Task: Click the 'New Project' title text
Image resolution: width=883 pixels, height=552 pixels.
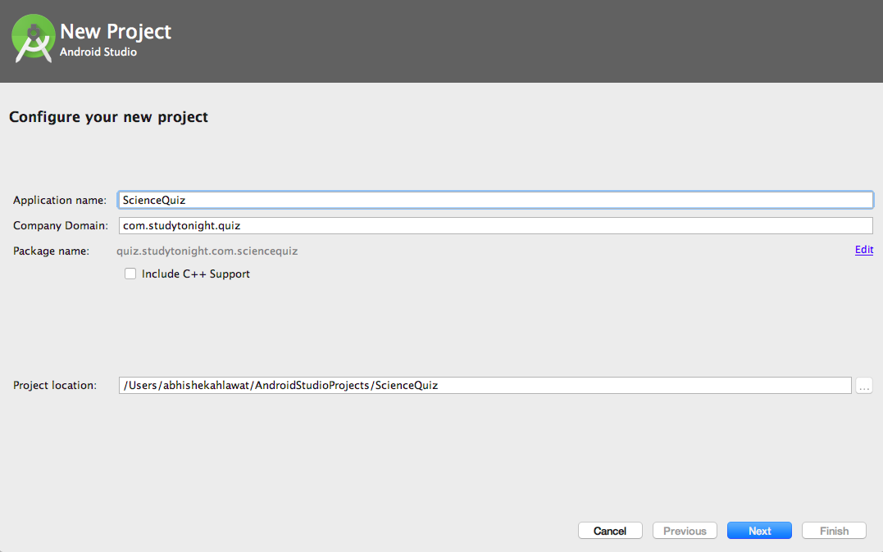Action: [116, 31]
